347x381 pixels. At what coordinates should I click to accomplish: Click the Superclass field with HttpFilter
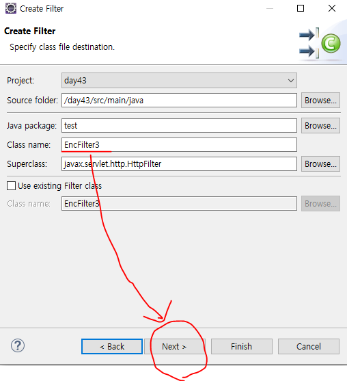click(x=179, y=163)
